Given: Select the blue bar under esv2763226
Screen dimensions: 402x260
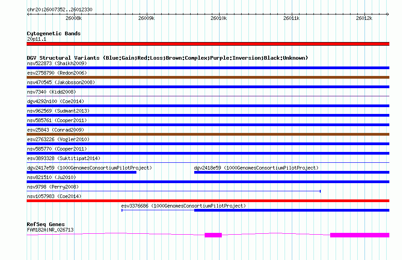Looking at the screenshot, I should (x=208, y=144).
